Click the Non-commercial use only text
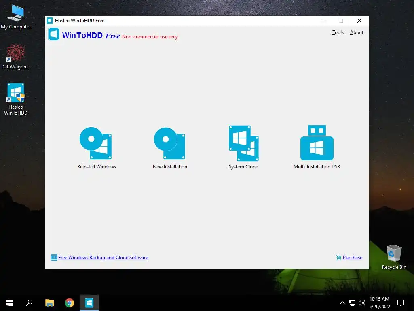The width and height of the screenshot is (414, 311). [x=150, y=37]
